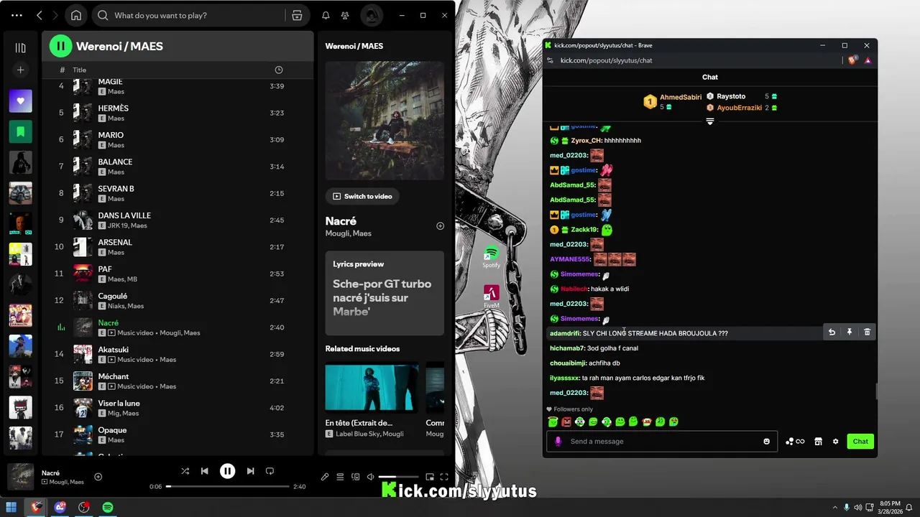The height and width of the screenshot is (517, 920).
Task: Open the Browse icon in search bar
Action: (x=297, y=15)
